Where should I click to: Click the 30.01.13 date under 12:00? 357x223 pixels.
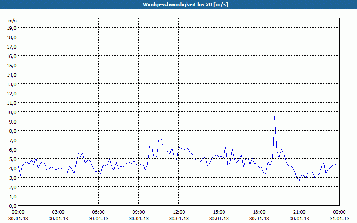click(x=179, y=219)
